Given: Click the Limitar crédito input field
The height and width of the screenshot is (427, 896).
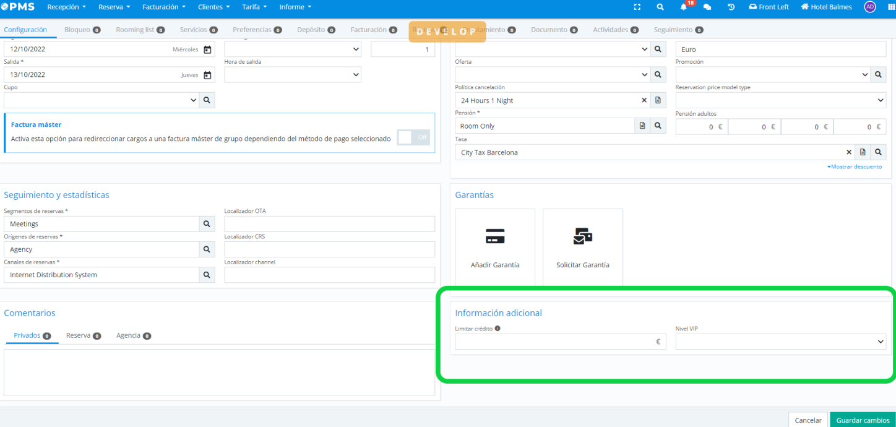Looking at the screenshot, I should [x=554, y=342].
